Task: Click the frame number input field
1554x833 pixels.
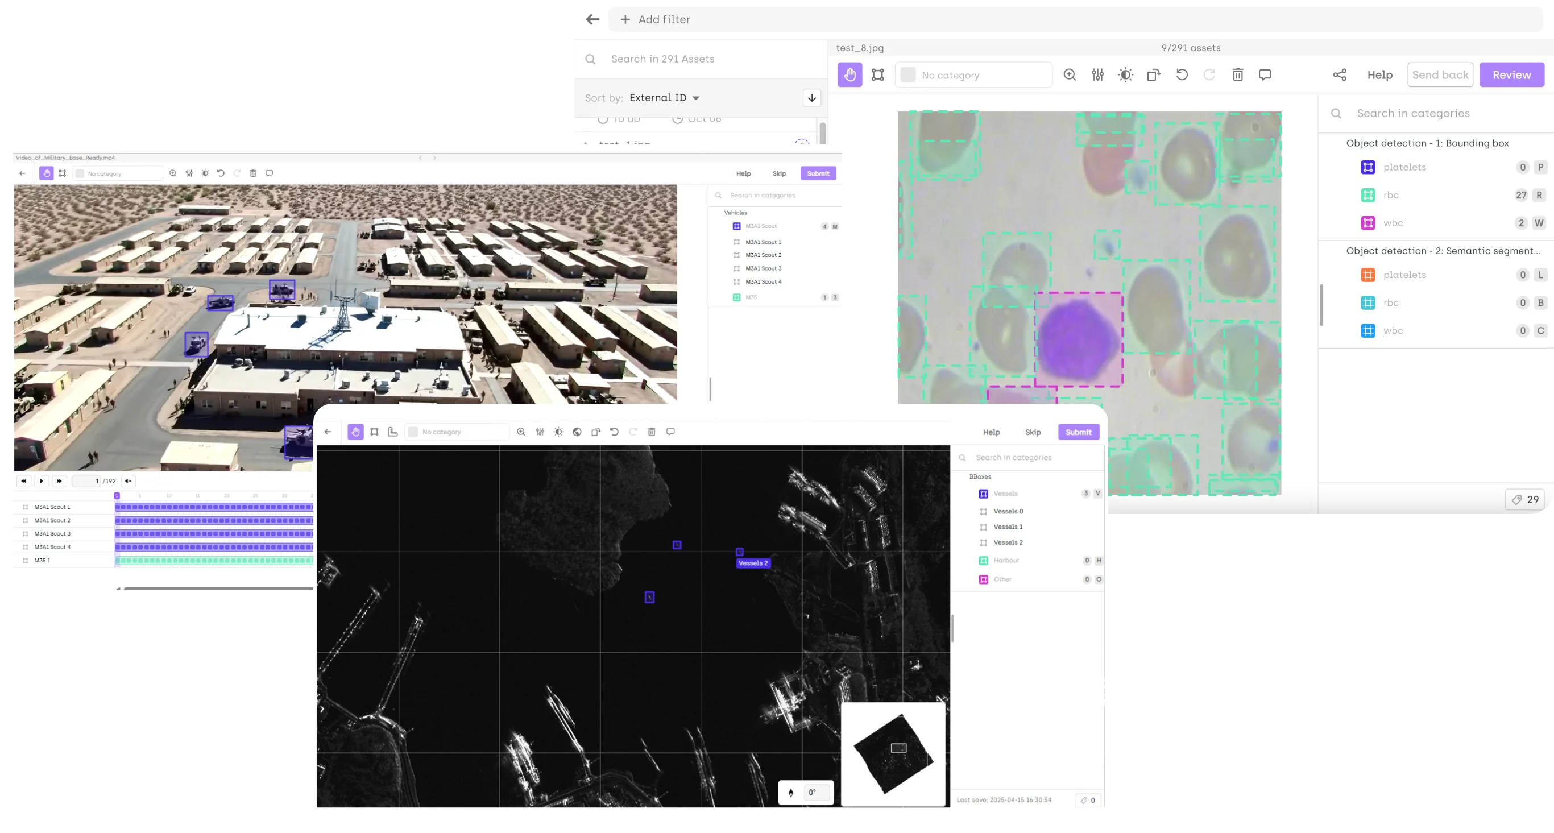Action: [x=87, y=482]
